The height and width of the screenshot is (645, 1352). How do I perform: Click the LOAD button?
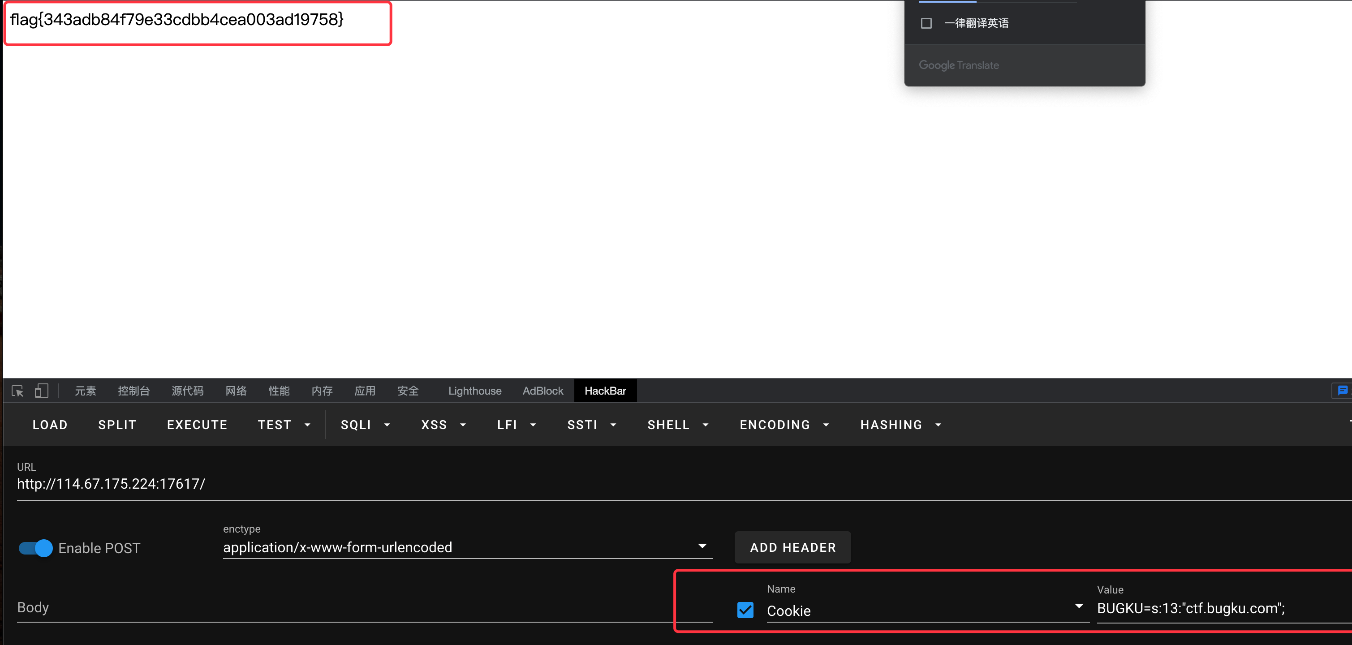pos(50,425)
